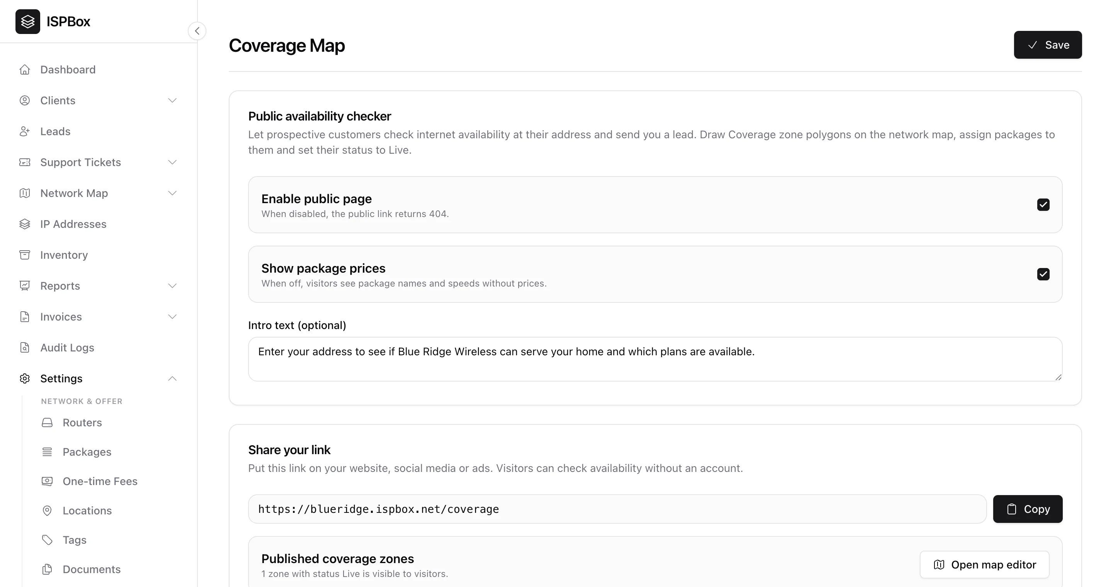The width and height of the screenshot is (1113, 587).
Task: Expand the Network Map chevron
Action: tap(172, 193)
